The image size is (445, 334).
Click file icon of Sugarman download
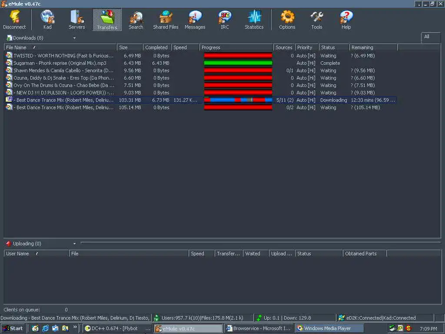(9, 63)
